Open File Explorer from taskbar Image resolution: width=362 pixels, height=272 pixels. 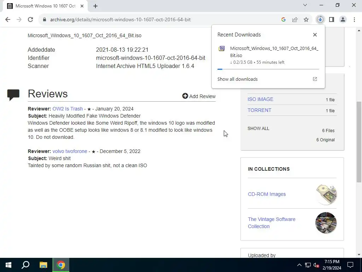pyautogui.click(x=43, y=265)
